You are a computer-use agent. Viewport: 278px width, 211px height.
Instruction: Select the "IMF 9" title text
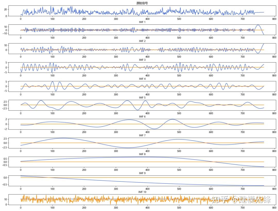(142, 173)
